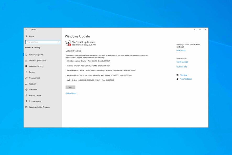This screenshot has width=232, height=155.
Task: Close the Settings window
Action: click(206, 29)
